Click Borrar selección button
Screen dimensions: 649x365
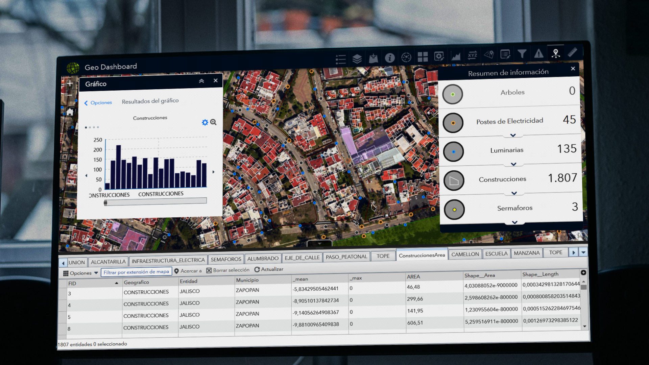click(x=228, y=270)
